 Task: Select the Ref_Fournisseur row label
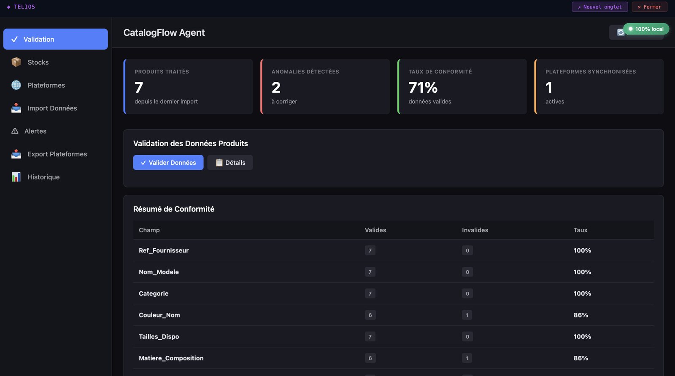point(164,250)
